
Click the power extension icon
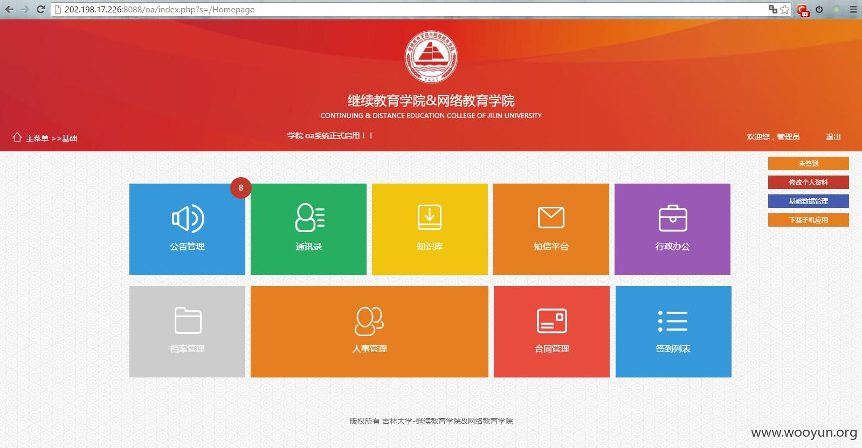pos(819,9)
